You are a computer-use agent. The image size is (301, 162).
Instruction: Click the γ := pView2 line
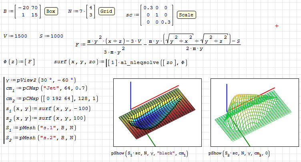pos(43,80)
